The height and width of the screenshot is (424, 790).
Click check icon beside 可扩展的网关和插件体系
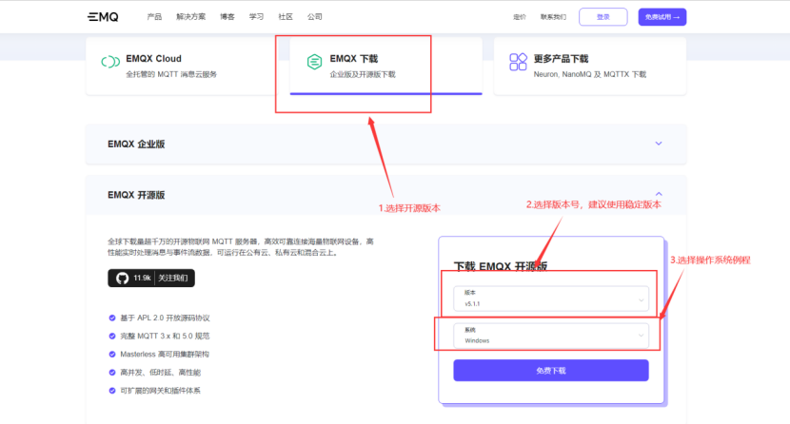click(x=112, y=391)
